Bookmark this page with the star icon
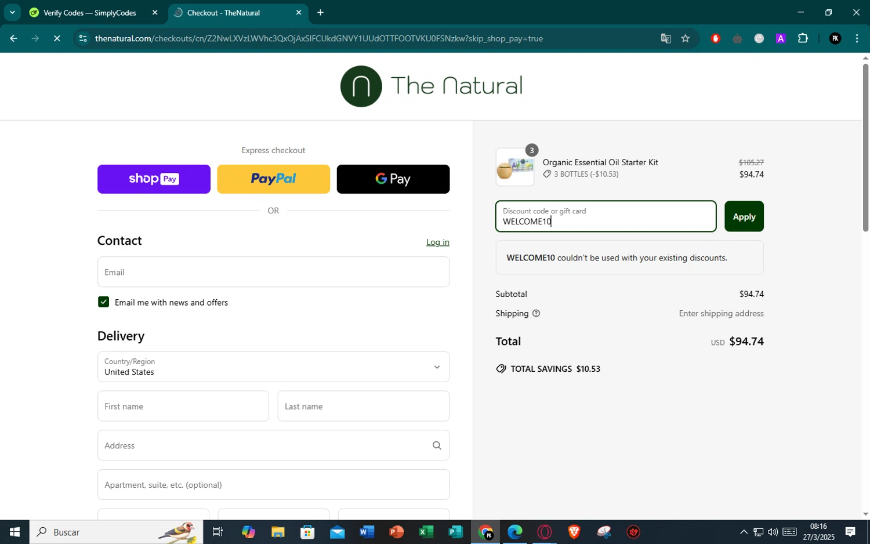 coord(686,39)
